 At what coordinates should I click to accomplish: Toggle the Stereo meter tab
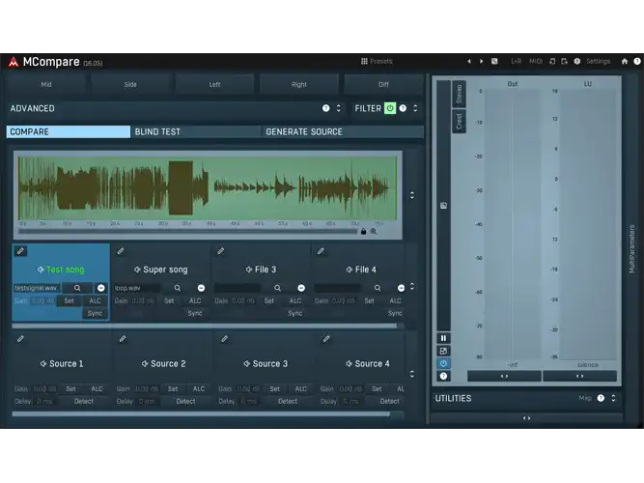click(x=460, y=94)
